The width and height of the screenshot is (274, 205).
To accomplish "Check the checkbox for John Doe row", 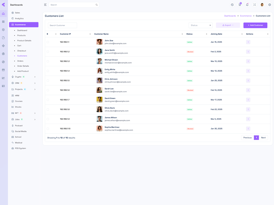I will coord(48,42).
